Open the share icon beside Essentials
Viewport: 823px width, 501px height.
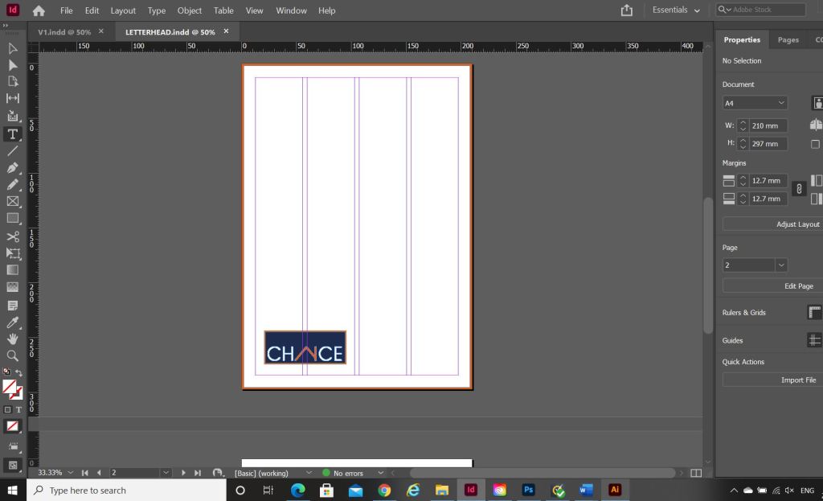627,10
